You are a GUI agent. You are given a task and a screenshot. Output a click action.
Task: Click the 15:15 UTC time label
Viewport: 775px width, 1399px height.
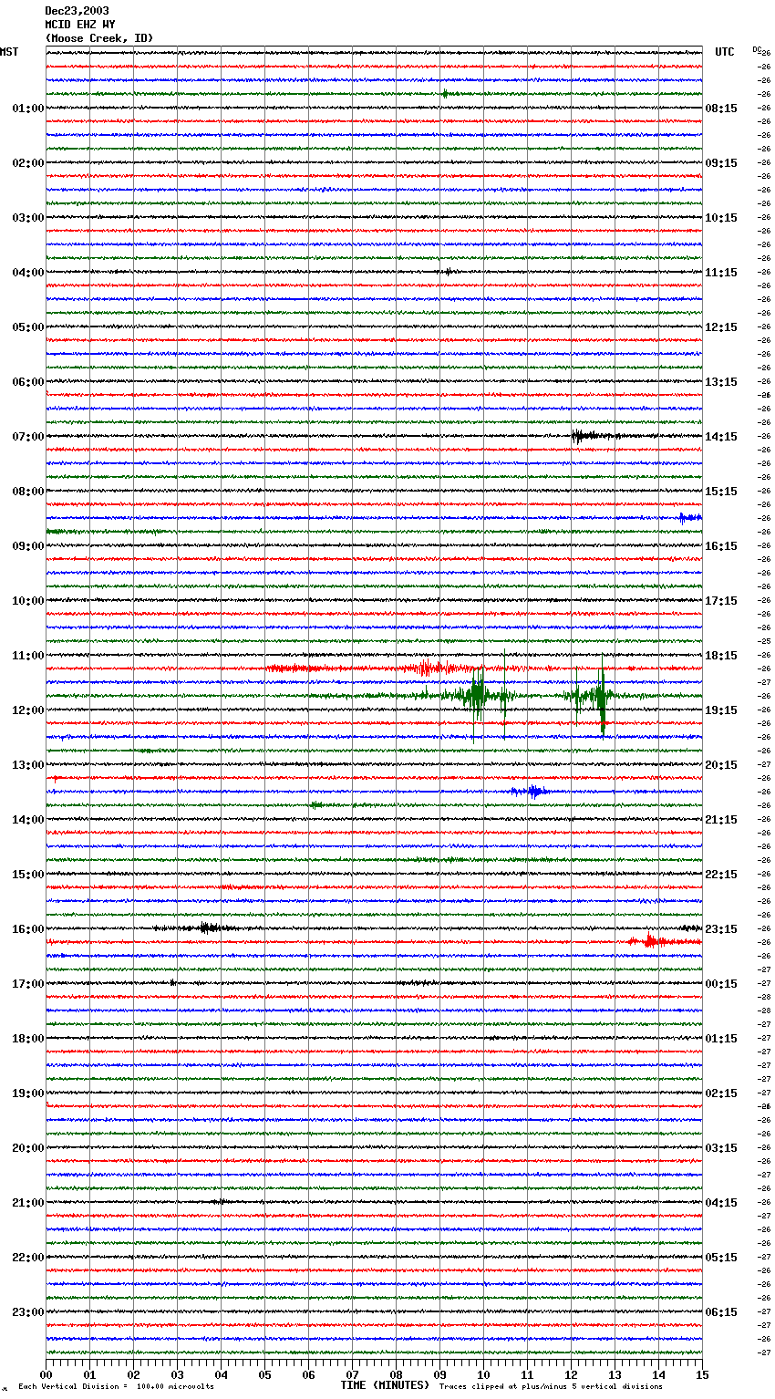click(x=721, y=492)
